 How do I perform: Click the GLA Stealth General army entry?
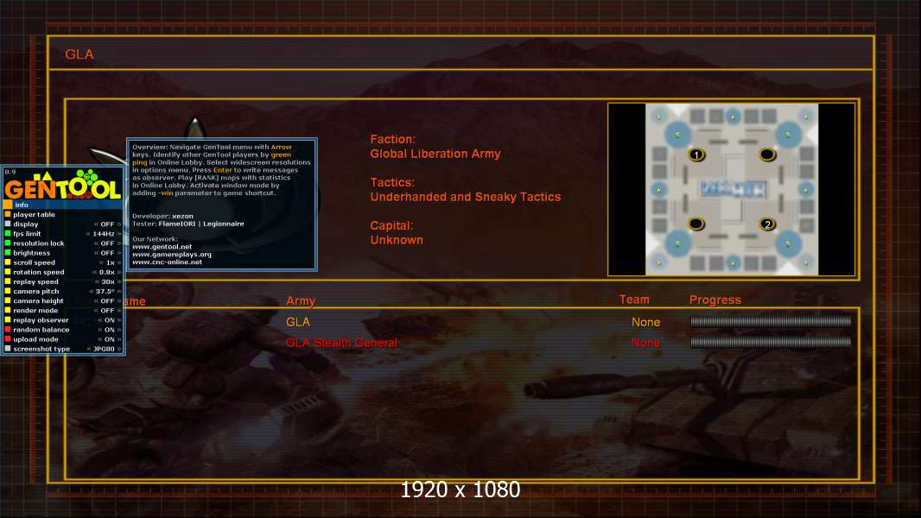point(341,342)
